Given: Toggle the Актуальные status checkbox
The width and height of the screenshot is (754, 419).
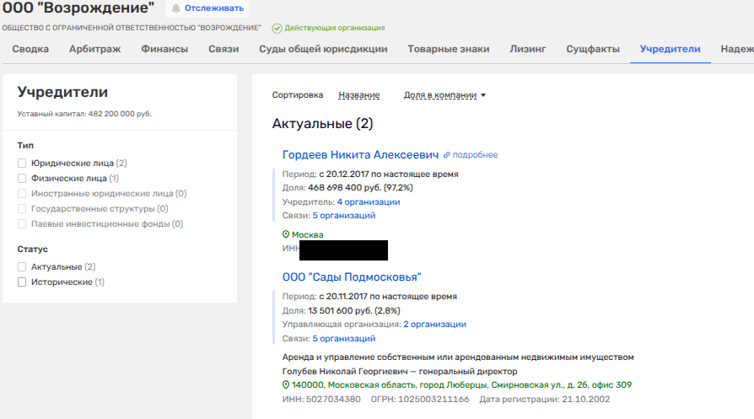Looking at the screenshot, I should point(22,266).
